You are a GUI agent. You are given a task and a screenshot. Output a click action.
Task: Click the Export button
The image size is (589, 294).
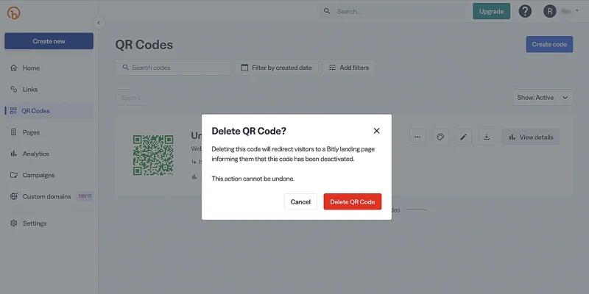131,98
